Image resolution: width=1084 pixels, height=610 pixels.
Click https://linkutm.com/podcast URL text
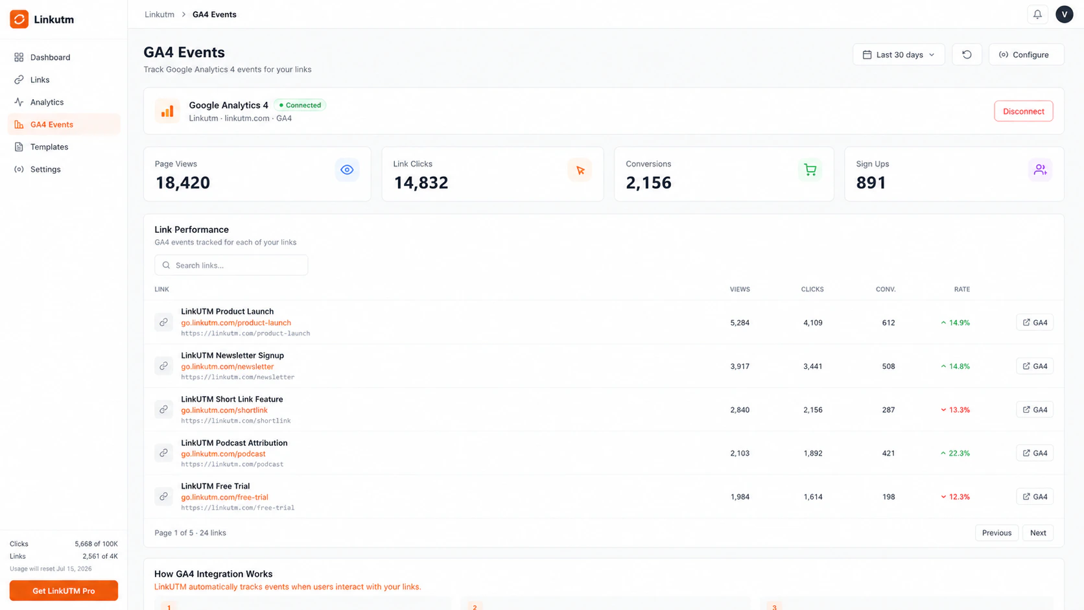click(232, 464)
